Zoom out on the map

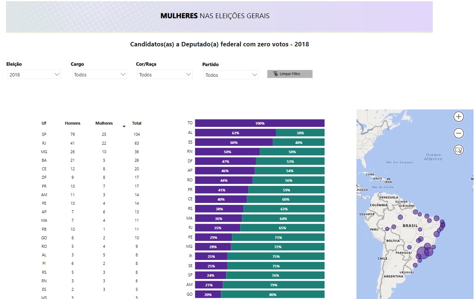(459, 133)
